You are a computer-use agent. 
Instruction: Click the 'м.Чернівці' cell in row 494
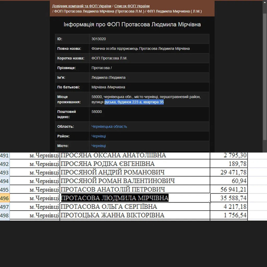click(35, 181)
